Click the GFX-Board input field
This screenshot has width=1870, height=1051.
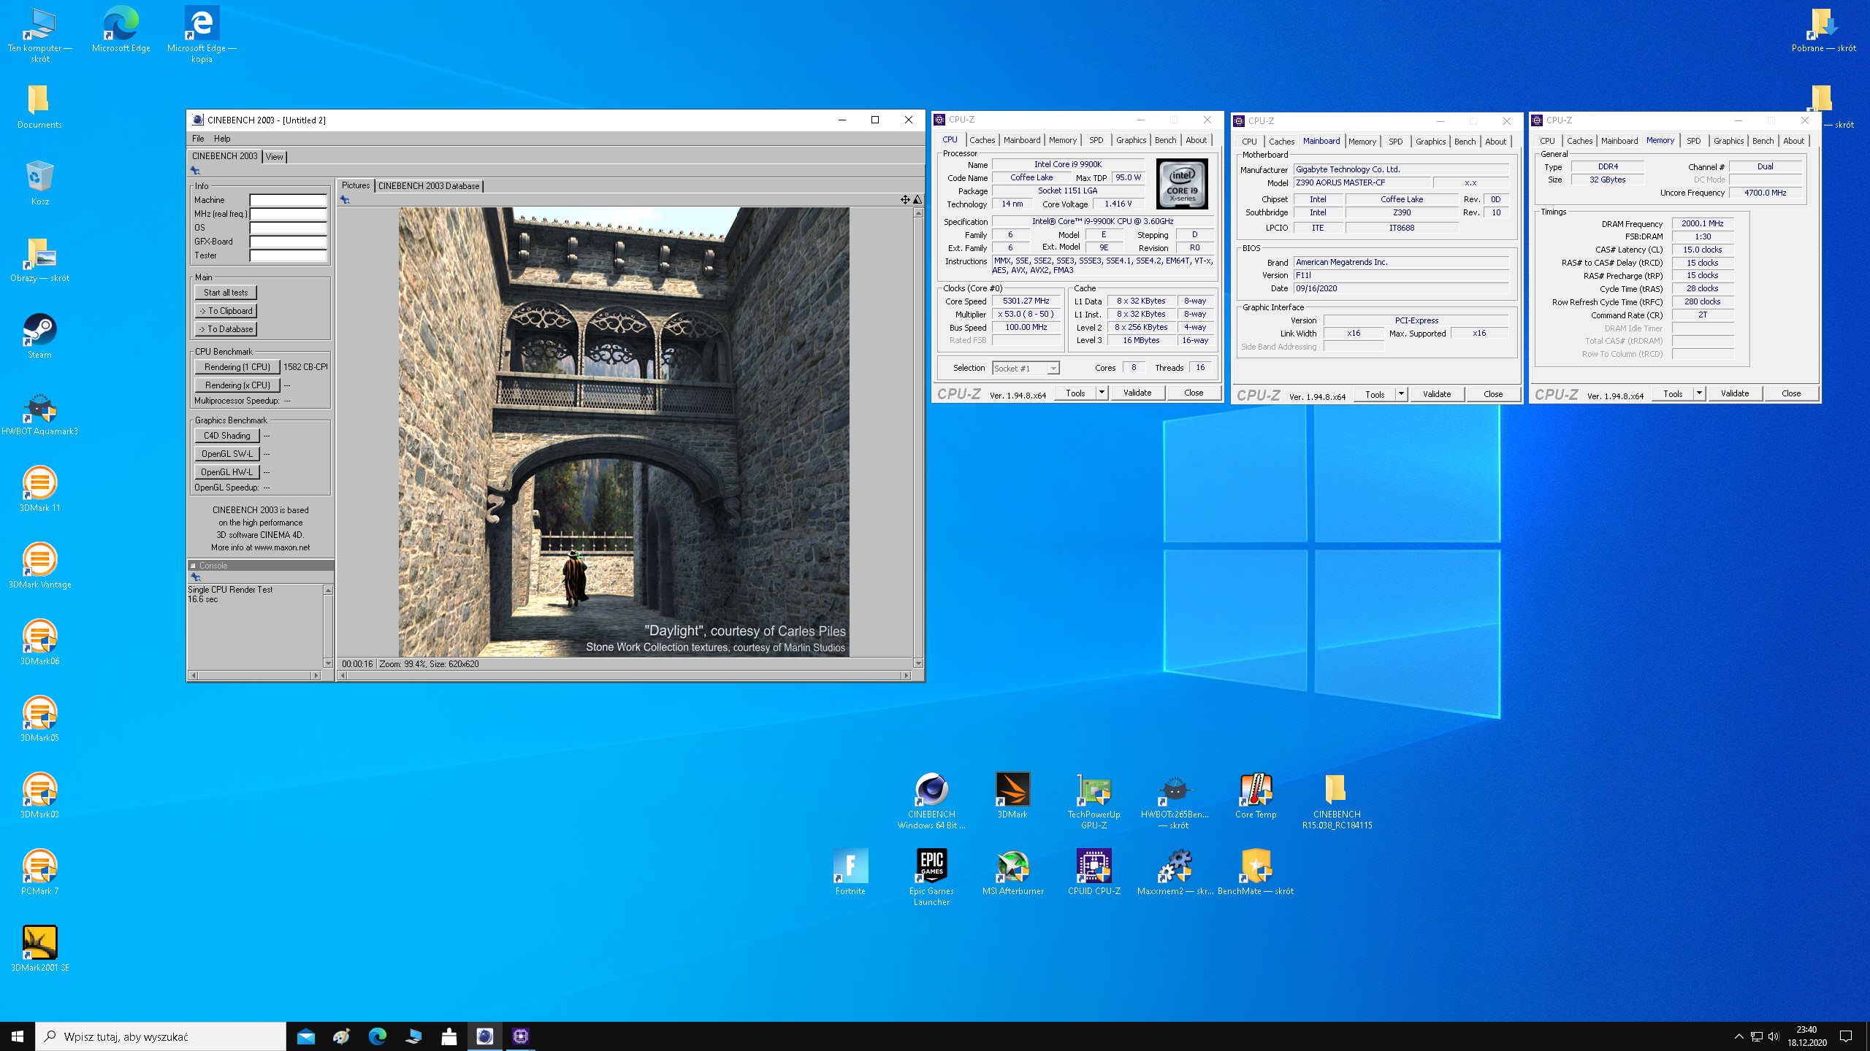pyautogui.click(x=289, y=242)
